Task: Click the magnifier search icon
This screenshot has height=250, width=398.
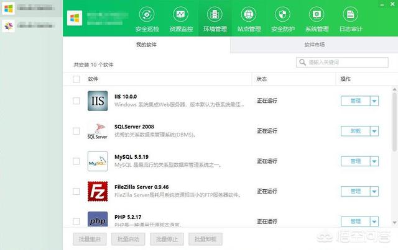Action: 302,62
